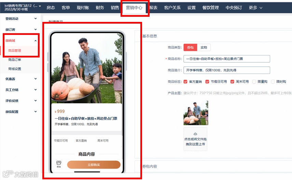This screenshot has width=292, height=180.
Task: Click 营销活动 sidebar label
Action: pos(12,19)
